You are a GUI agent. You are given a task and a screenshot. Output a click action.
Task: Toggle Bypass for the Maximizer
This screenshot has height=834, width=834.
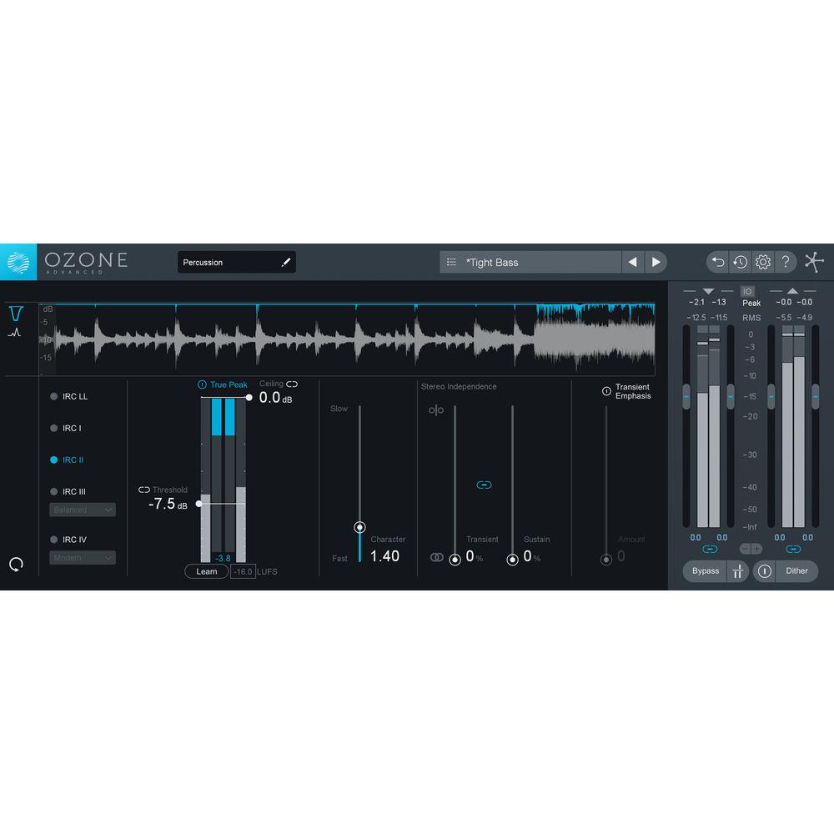(705, 571)
